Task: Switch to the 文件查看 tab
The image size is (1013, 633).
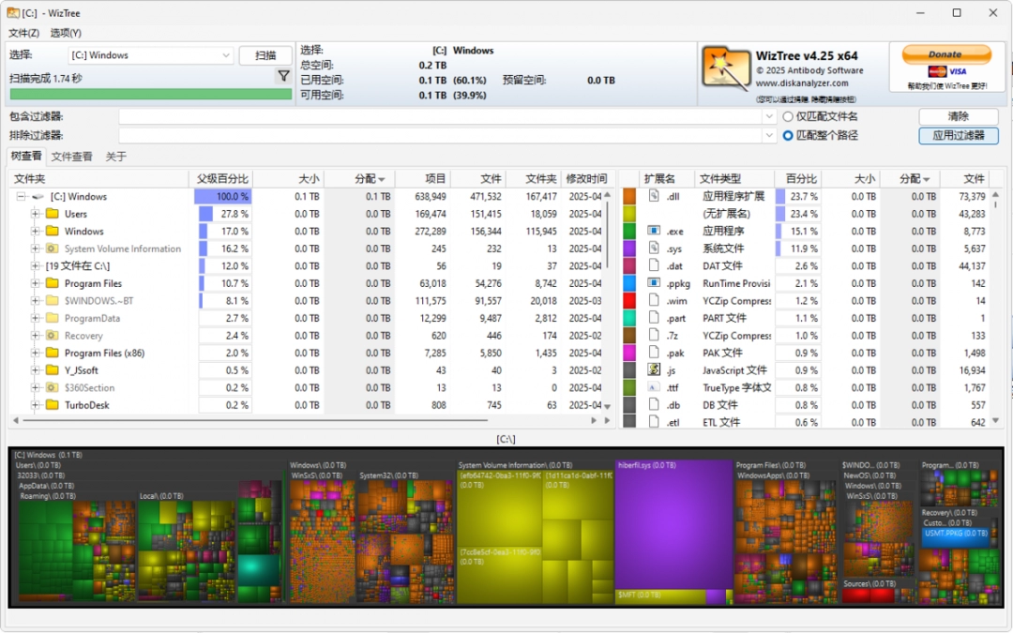Action: (71, 157)
